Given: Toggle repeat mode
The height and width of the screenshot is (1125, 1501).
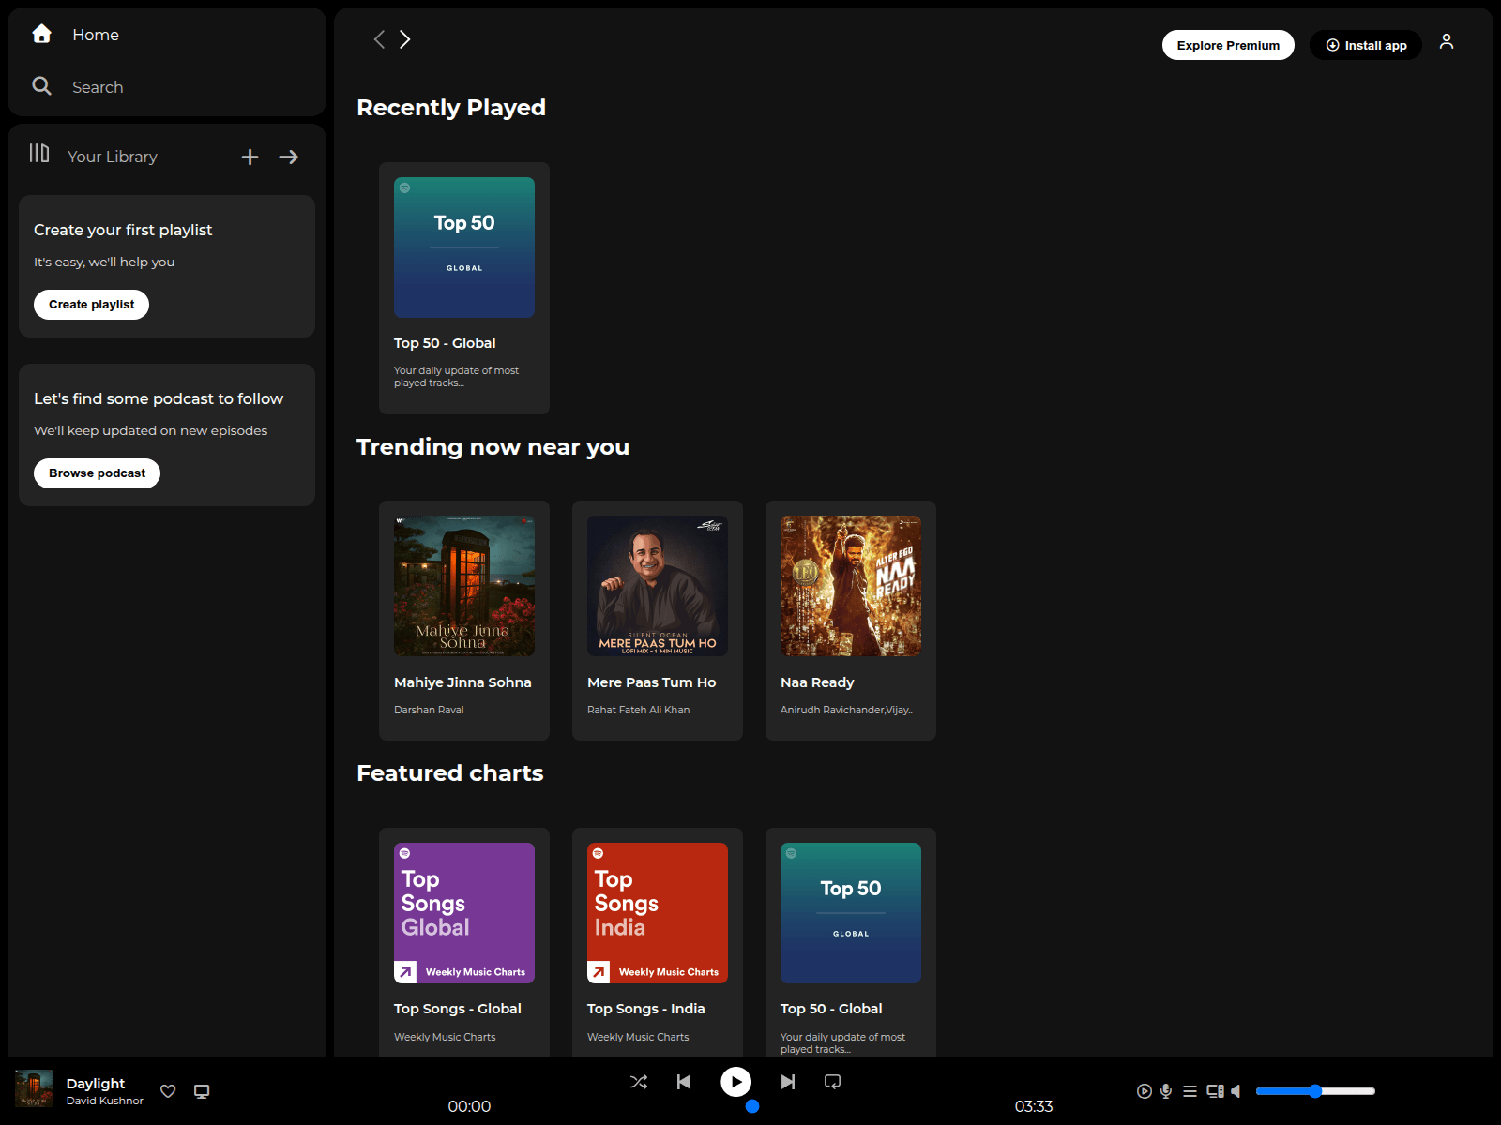Looking at the screenshot, I should click(832, 1082).
